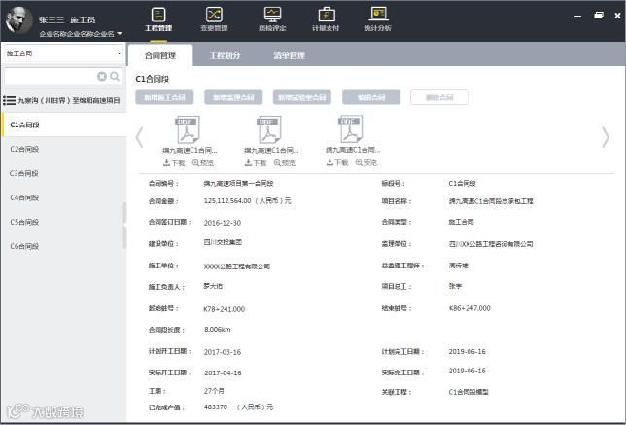Click the contract amount 125,112,564.00 value

[x=227, y=201]
